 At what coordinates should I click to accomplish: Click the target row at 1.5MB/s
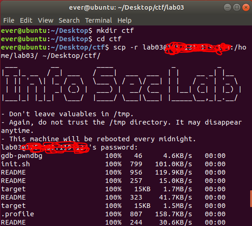(113, 206)
